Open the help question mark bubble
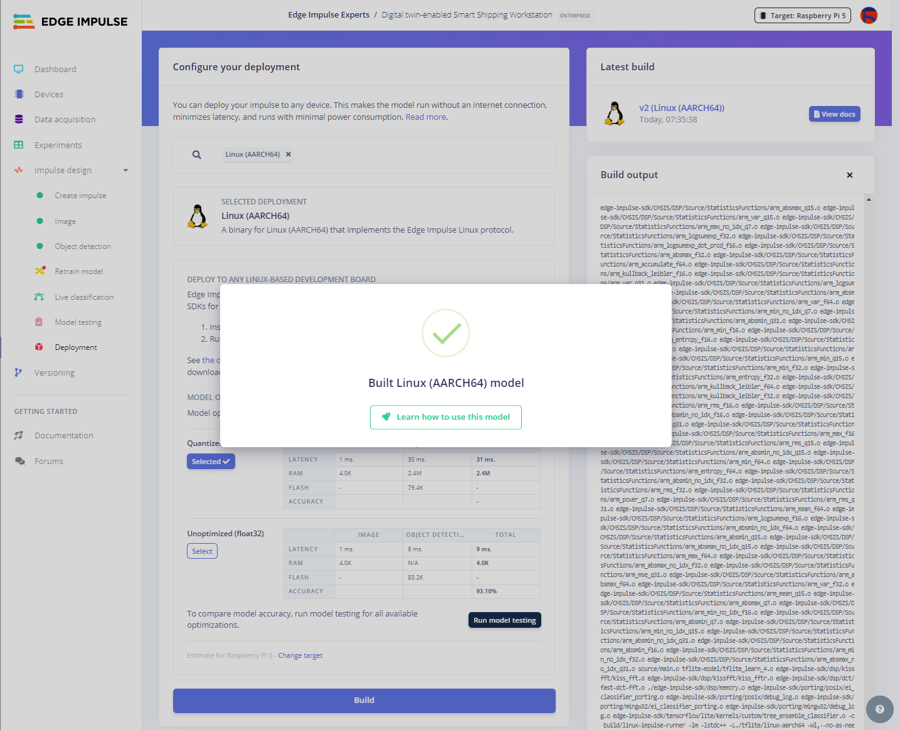The image size is (900, 730). [880, 709]
